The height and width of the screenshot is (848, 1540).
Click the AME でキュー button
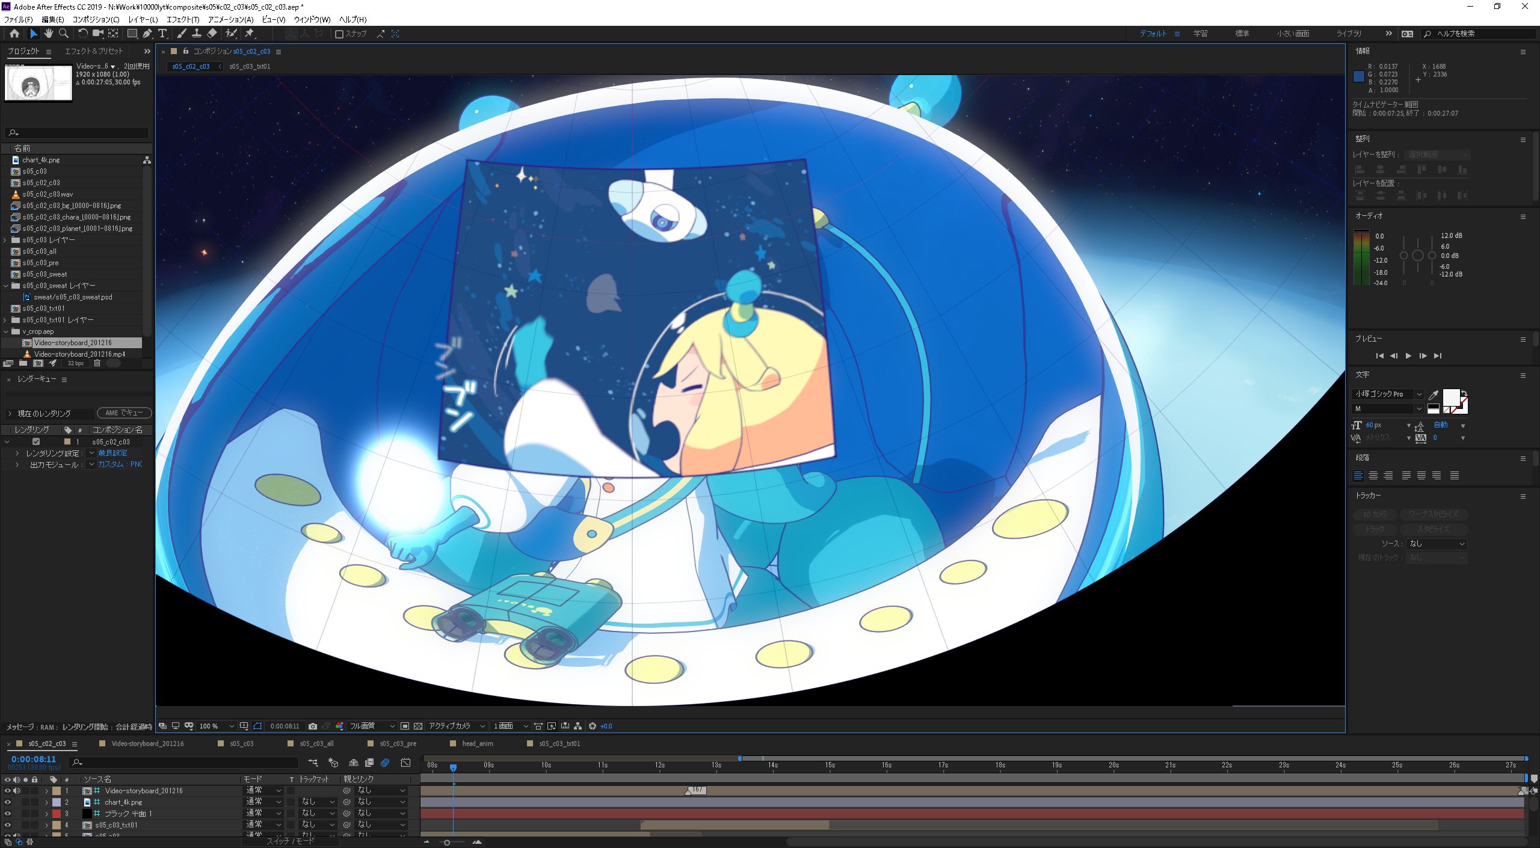(x=124, y=413)
